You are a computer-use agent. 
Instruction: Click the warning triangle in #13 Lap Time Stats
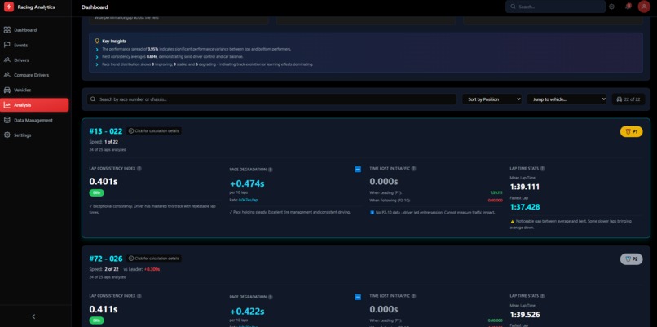pyautogui.click(x=512, y=221)
